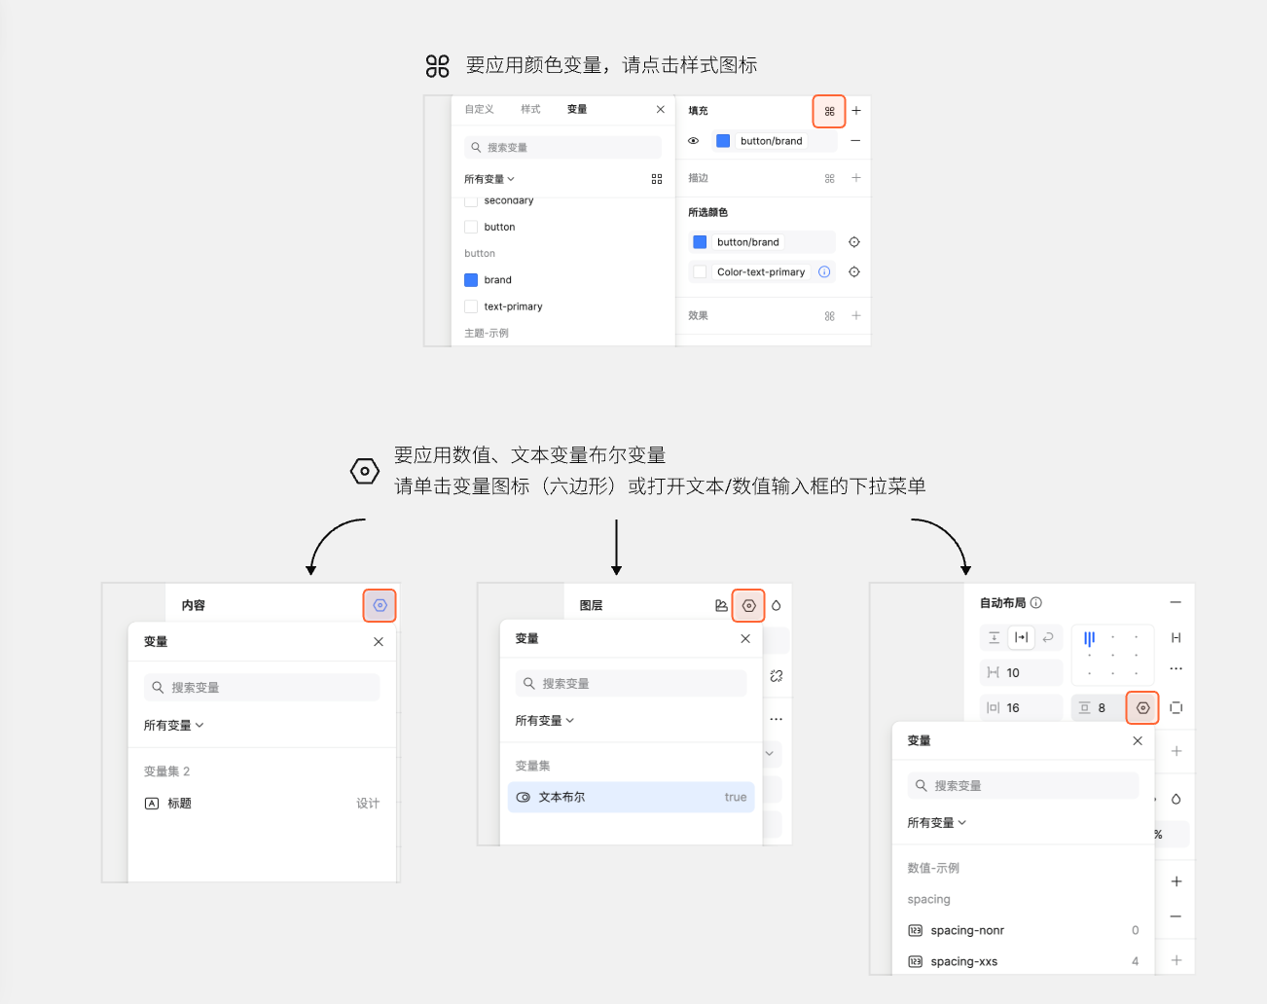
Task: Remove auto layout with the 自动布局 minus icon
Action: pos(1176,603)
